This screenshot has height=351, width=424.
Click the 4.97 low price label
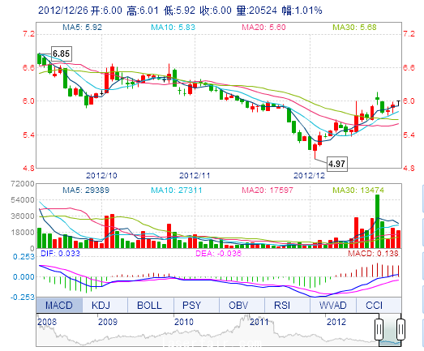click(337, 164)
